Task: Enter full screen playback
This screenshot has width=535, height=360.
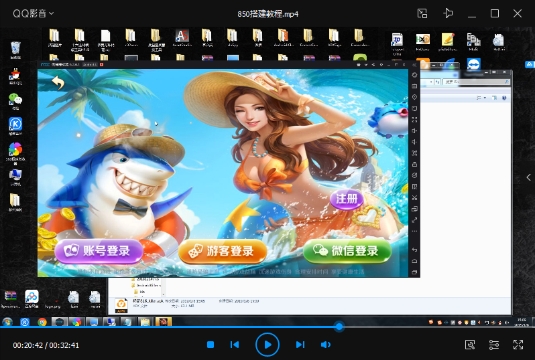Action: coord(518,345)
